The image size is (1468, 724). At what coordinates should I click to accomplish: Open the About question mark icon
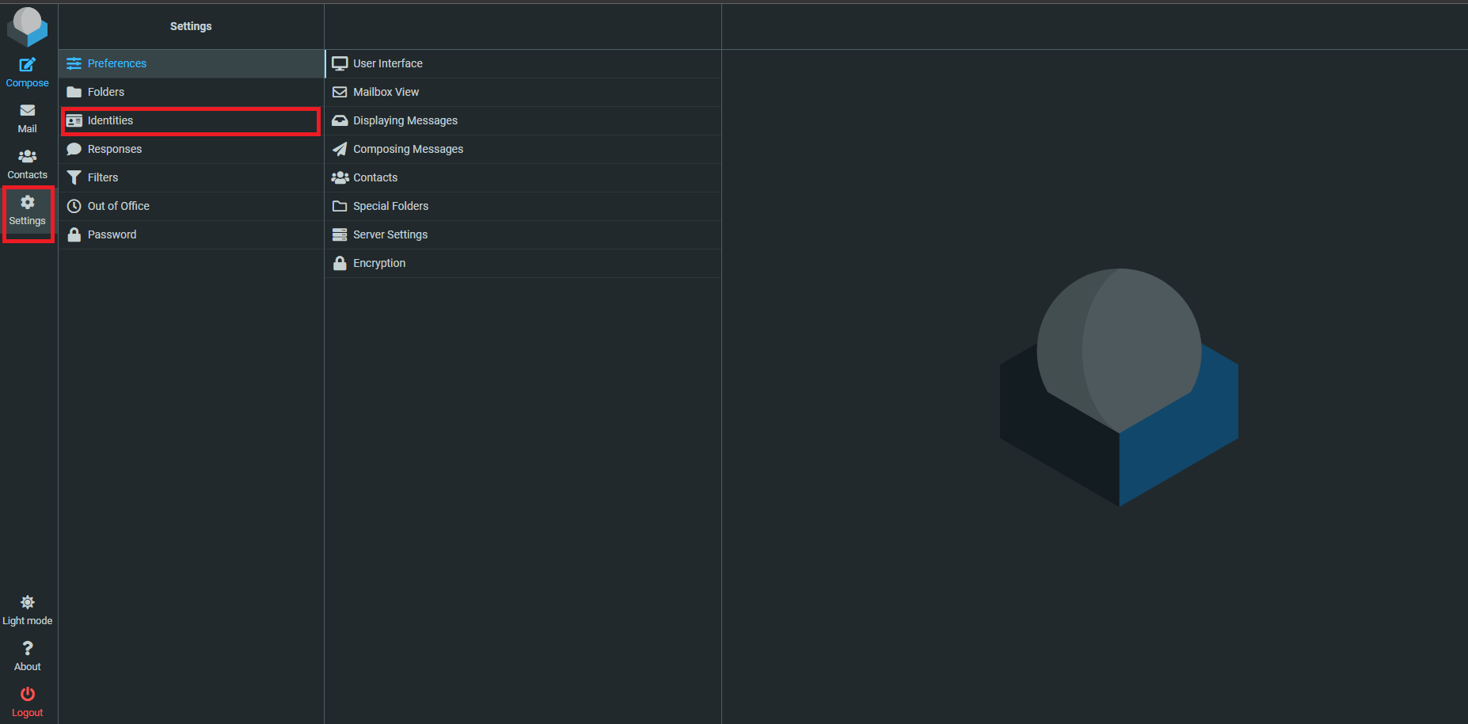click(27, 649)
